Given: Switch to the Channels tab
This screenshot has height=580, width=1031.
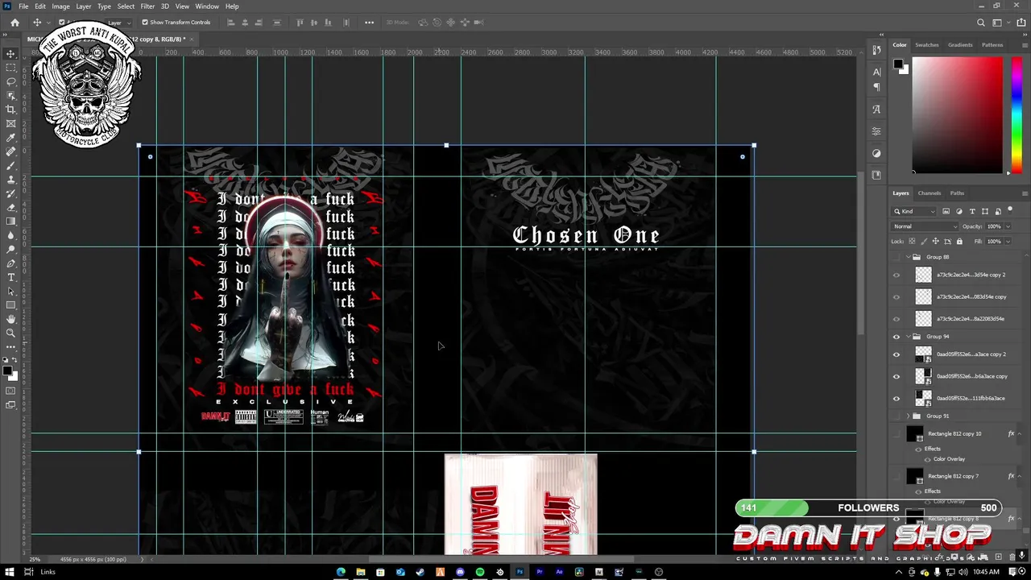Looking at the screenshot, I should click(929, 193).
